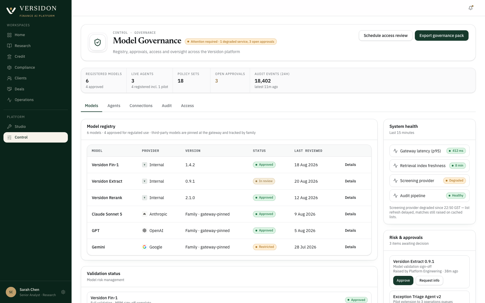
Task: Click the Claude Sonnet 5 model name
Action: click(107, 214)
